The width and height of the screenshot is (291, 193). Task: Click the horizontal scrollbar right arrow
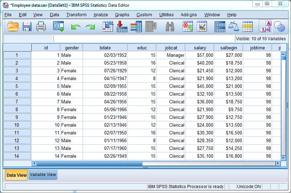[x=278, y=163]
